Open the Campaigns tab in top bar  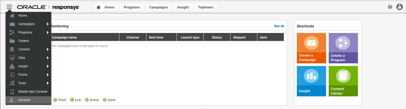159,7
